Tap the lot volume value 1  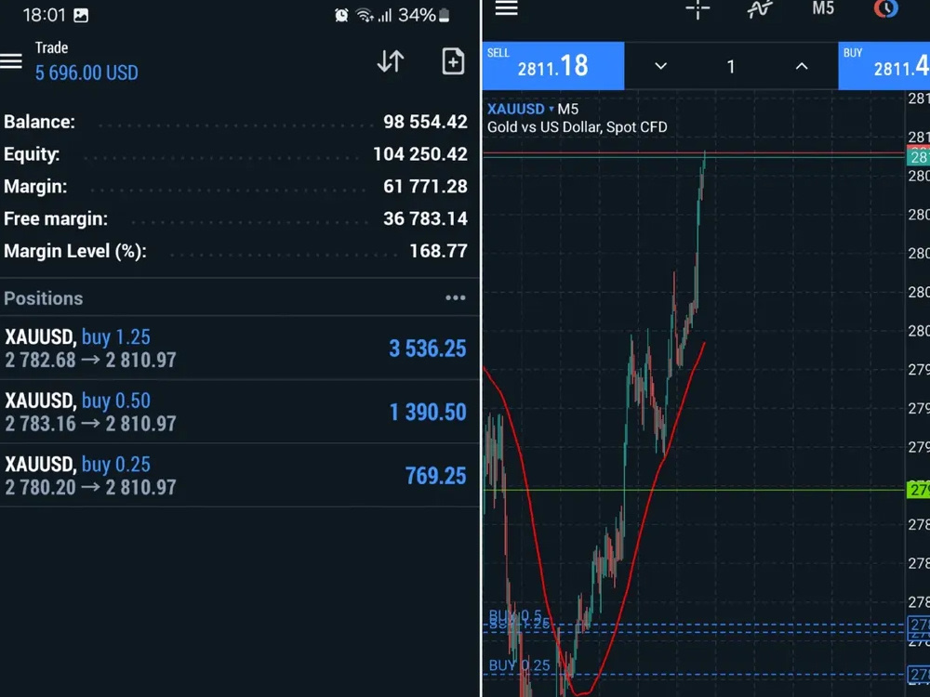click(x=731, y=66)
